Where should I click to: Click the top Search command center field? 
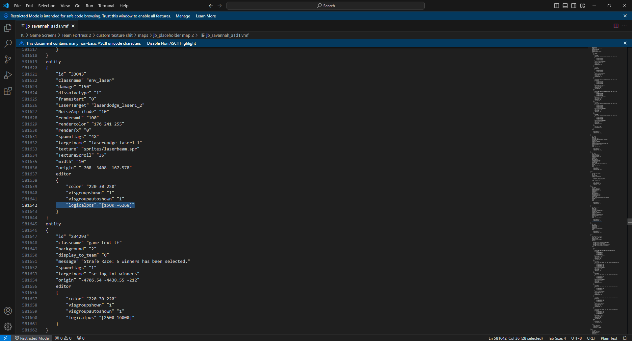(x=326, y=6)
